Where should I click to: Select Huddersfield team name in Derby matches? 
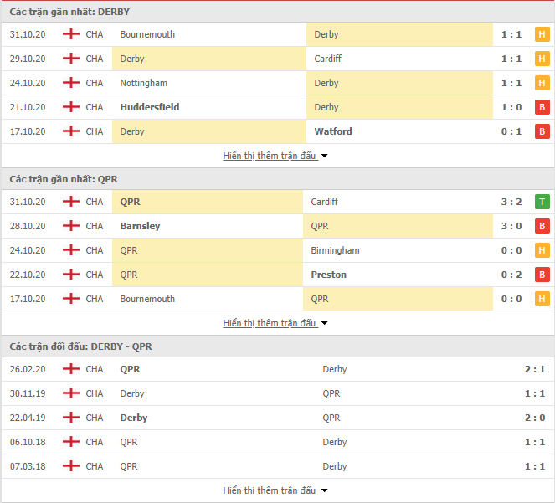pyautogui.click(x=150, y=107)
